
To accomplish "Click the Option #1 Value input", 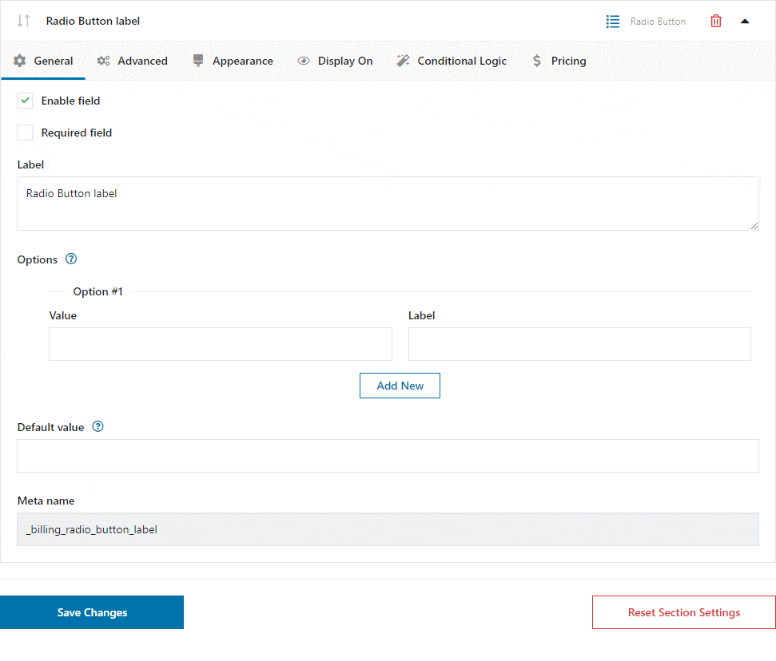I will (221, 344).
